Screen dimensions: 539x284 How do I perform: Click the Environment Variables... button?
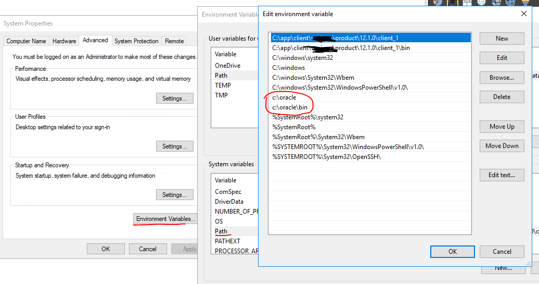point(165,219)
